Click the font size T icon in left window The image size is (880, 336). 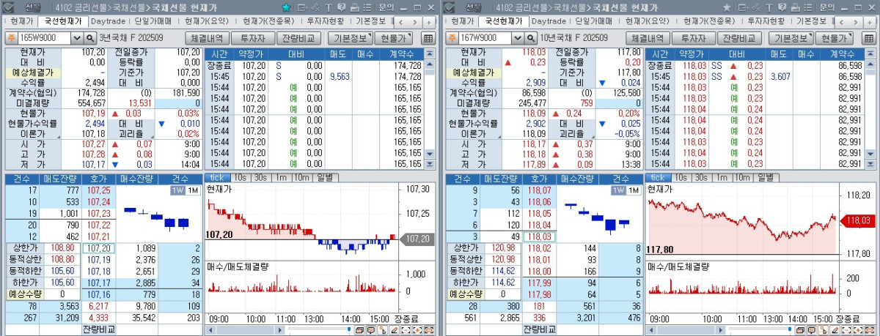[329, 7]
